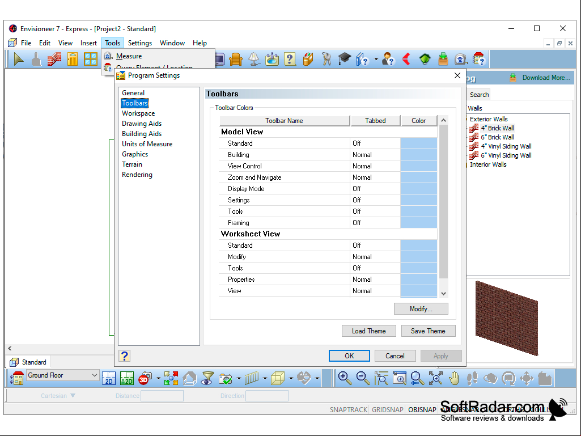Select the Display Mode toolbar row
The width and height of the screenshot is (581, 436).
click(328, 189)
